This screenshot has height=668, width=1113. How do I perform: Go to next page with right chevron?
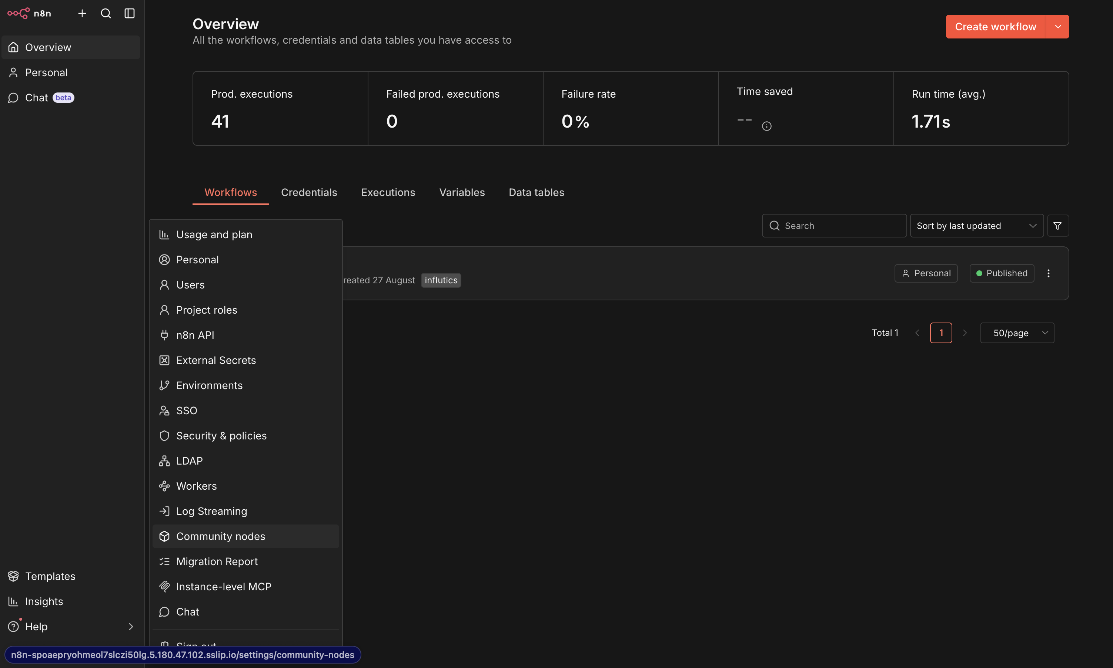point(965,333)
